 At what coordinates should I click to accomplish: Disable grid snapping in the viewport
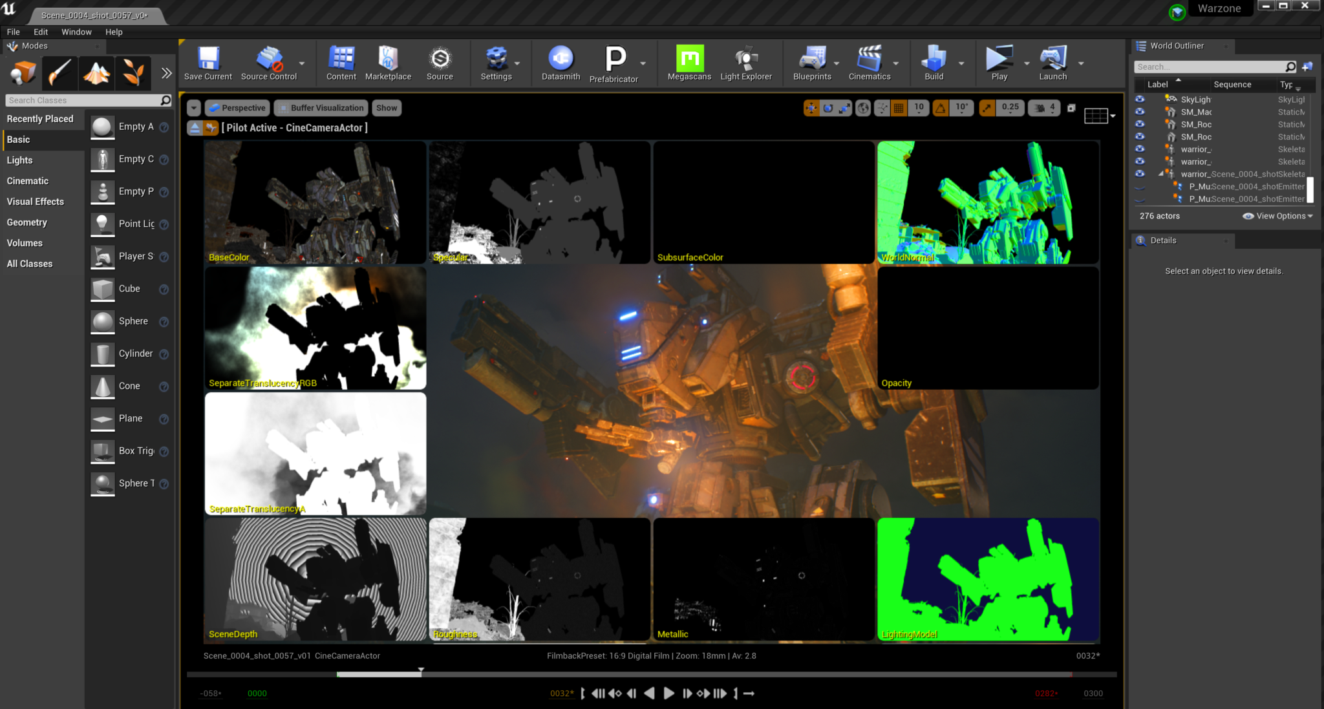[899, 107]
